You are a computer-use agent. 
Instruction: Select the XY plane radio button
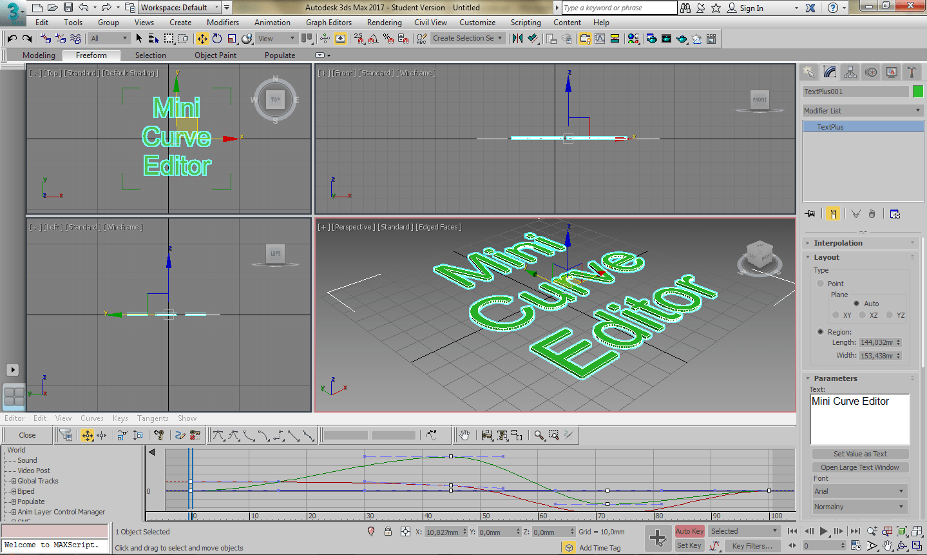(x=836, y=315)
